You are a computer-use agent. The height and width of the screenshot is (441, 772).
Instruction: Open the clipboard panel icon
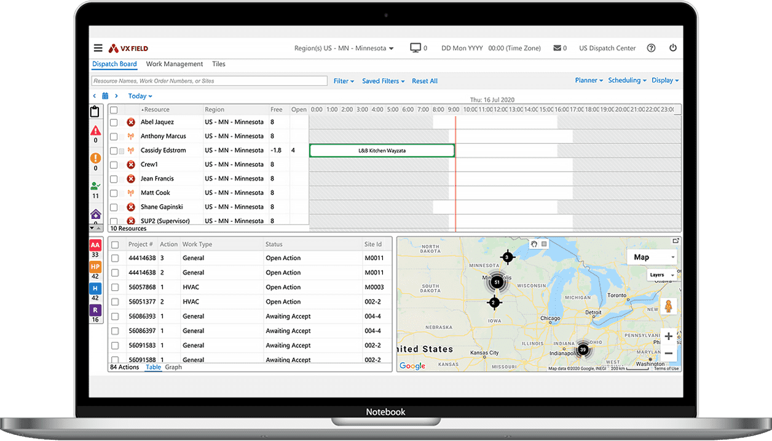[95, 111]
